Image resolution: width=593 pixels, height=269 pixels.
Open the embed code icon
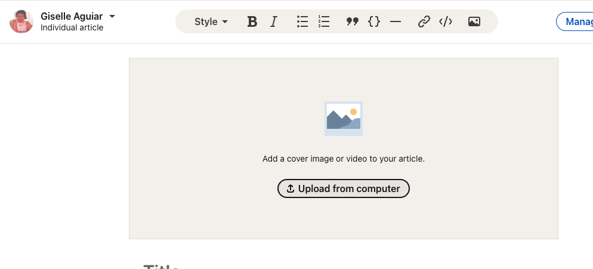click(446, 22)
